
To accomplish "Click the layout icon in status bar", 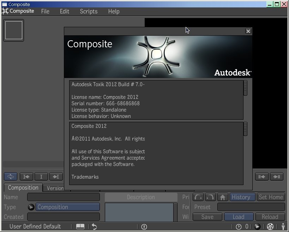I will [x=80, y=226].
